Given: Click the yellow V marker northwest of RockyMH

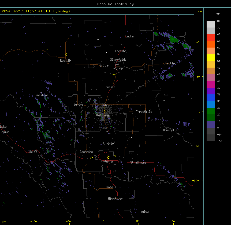Looking at the screenshot, I should (47, 49).
